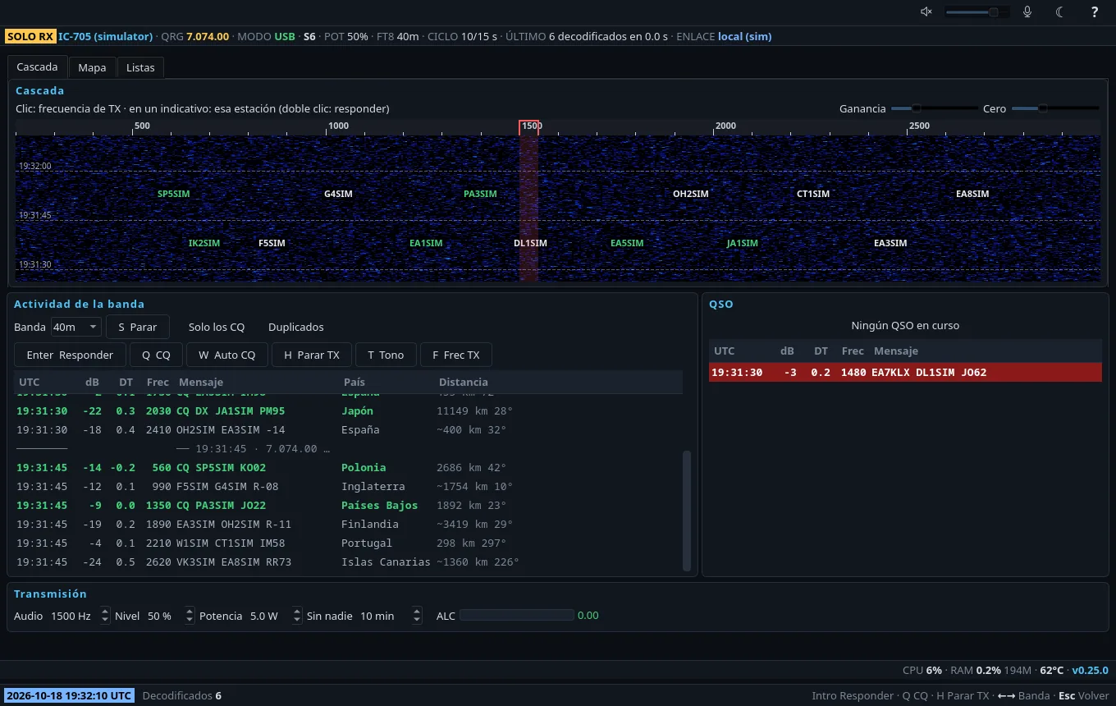
Task: Click the T Tono button
Action: point(386,355)
